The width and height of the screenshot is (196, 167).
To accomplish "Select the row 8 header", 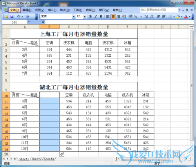I will 6,79.
